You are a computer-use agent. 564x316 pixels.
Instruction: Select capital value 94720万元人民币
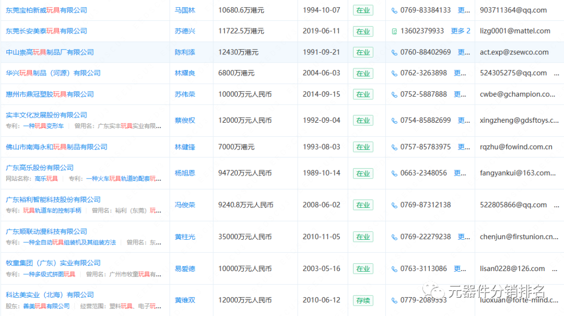pyautogui.click(x=244, y=173)
